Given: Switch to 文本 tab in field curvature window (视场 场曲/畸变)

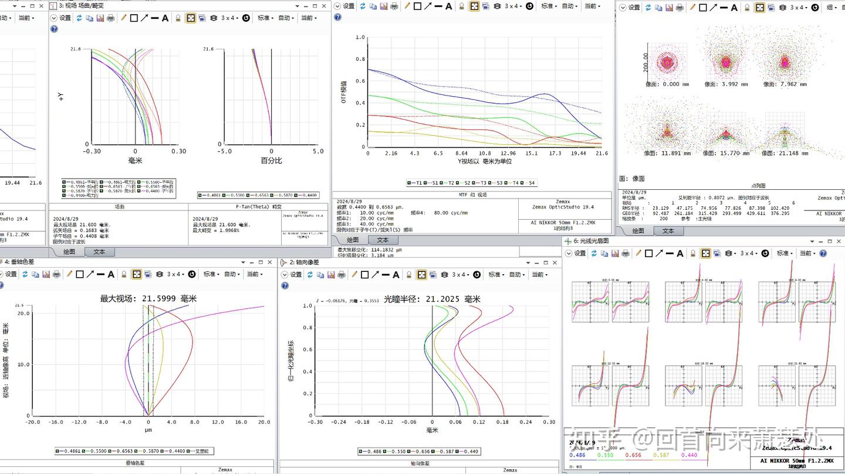Looking at the screenshot, I should point(99,251).
